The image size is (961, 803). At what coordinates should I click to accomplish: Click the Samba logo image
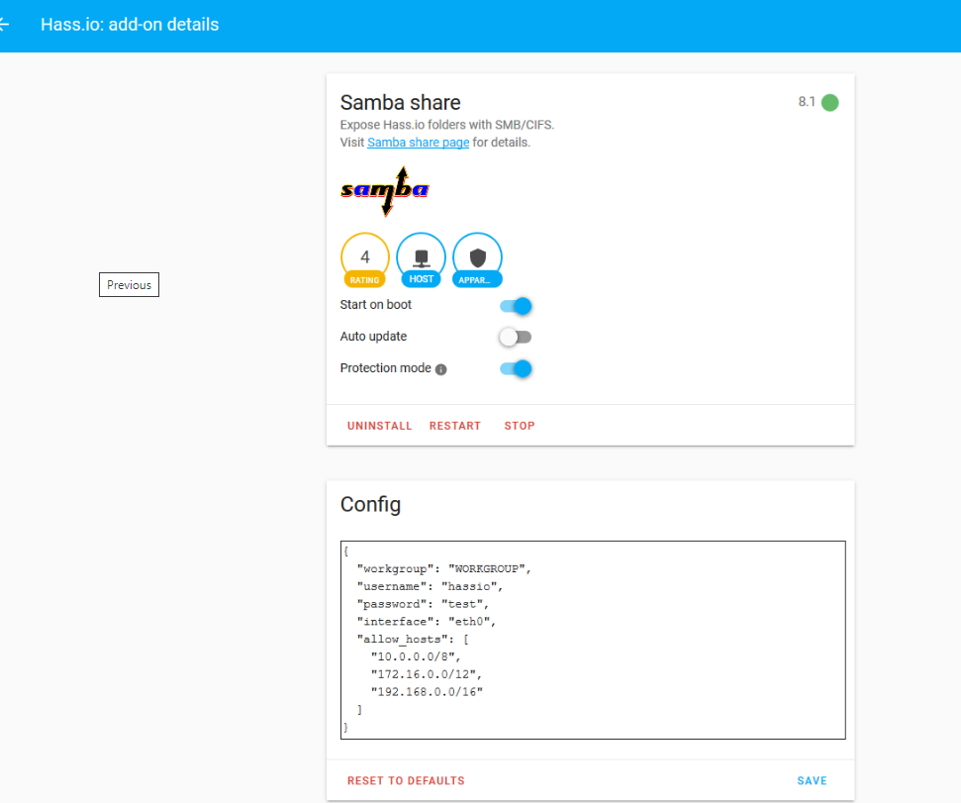pos(385,191)
